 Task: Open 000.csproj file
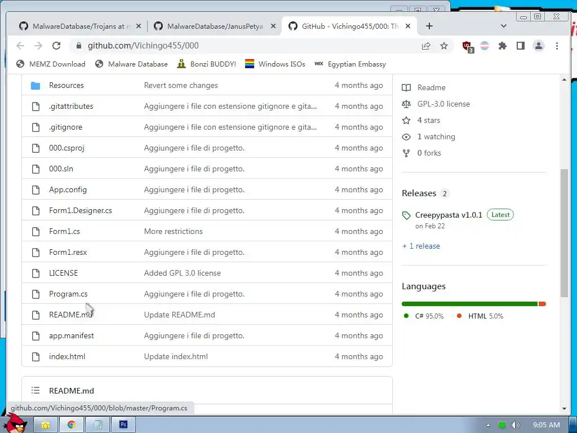pos(66,148)
